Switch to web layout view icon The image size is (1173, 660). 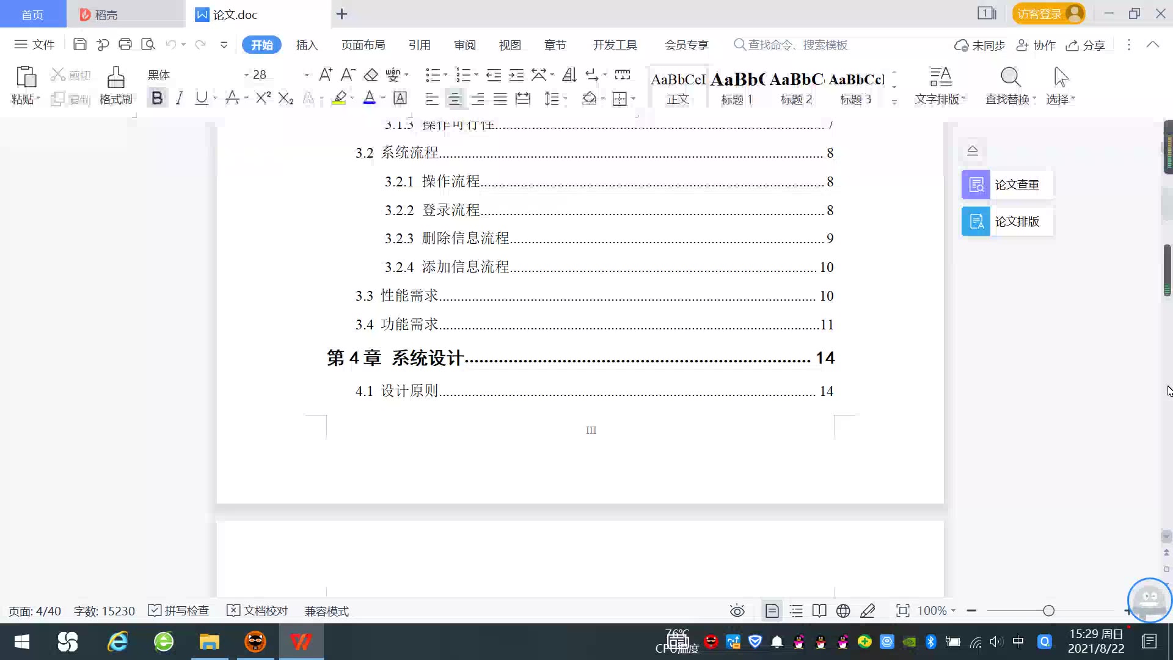pyautogui.click(x=843, y=611)
